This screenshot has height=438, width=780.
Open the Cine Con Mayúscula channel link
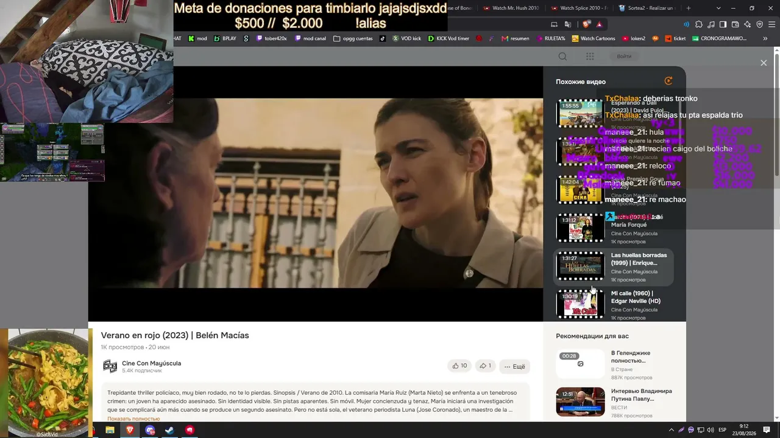151,363
